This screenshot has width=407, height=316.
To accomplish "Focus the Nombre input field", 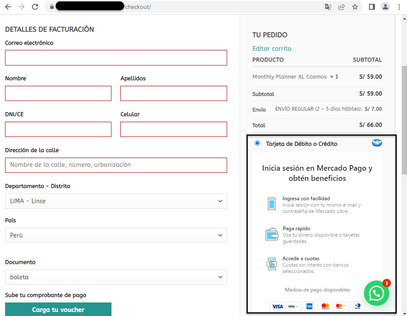I will pyautogui.click(x=58, y=93).
